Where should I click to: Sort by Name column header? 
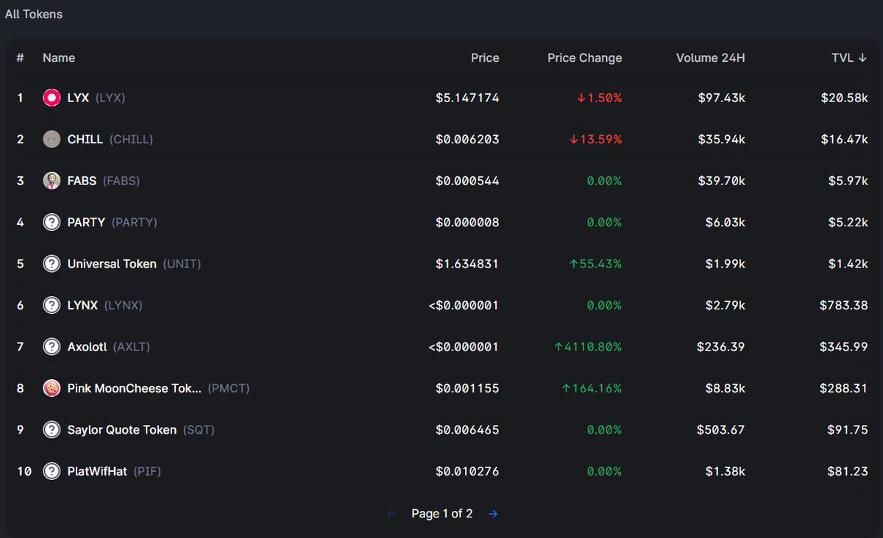pyautogui.click(x=59, y=58)
